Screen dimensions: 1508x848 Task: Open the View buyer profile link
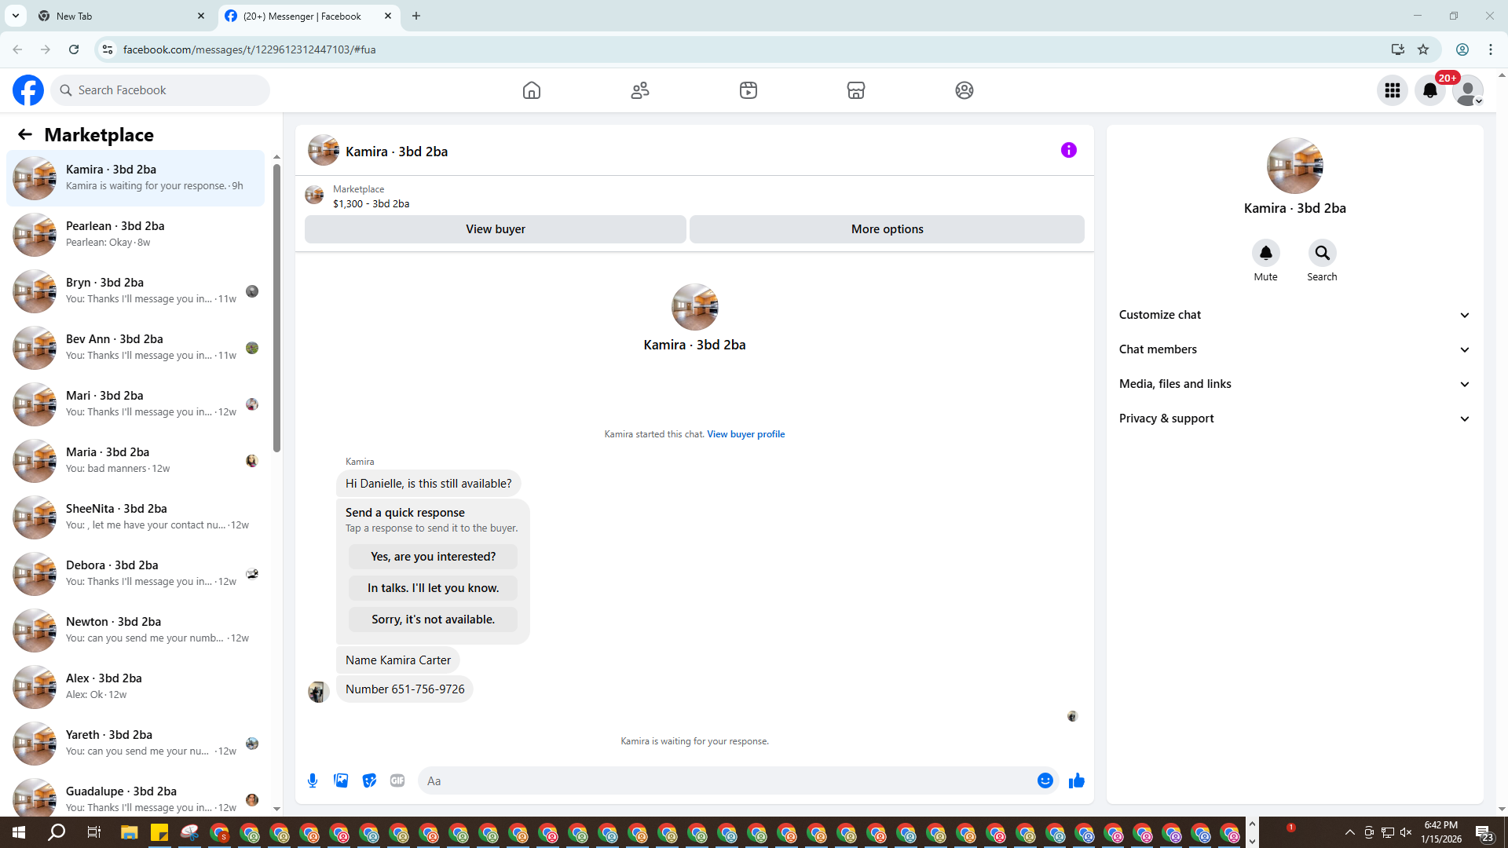745,434
